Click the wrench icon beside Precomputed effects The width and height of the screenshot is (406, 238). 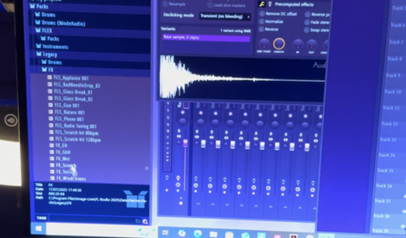(262, 5)
